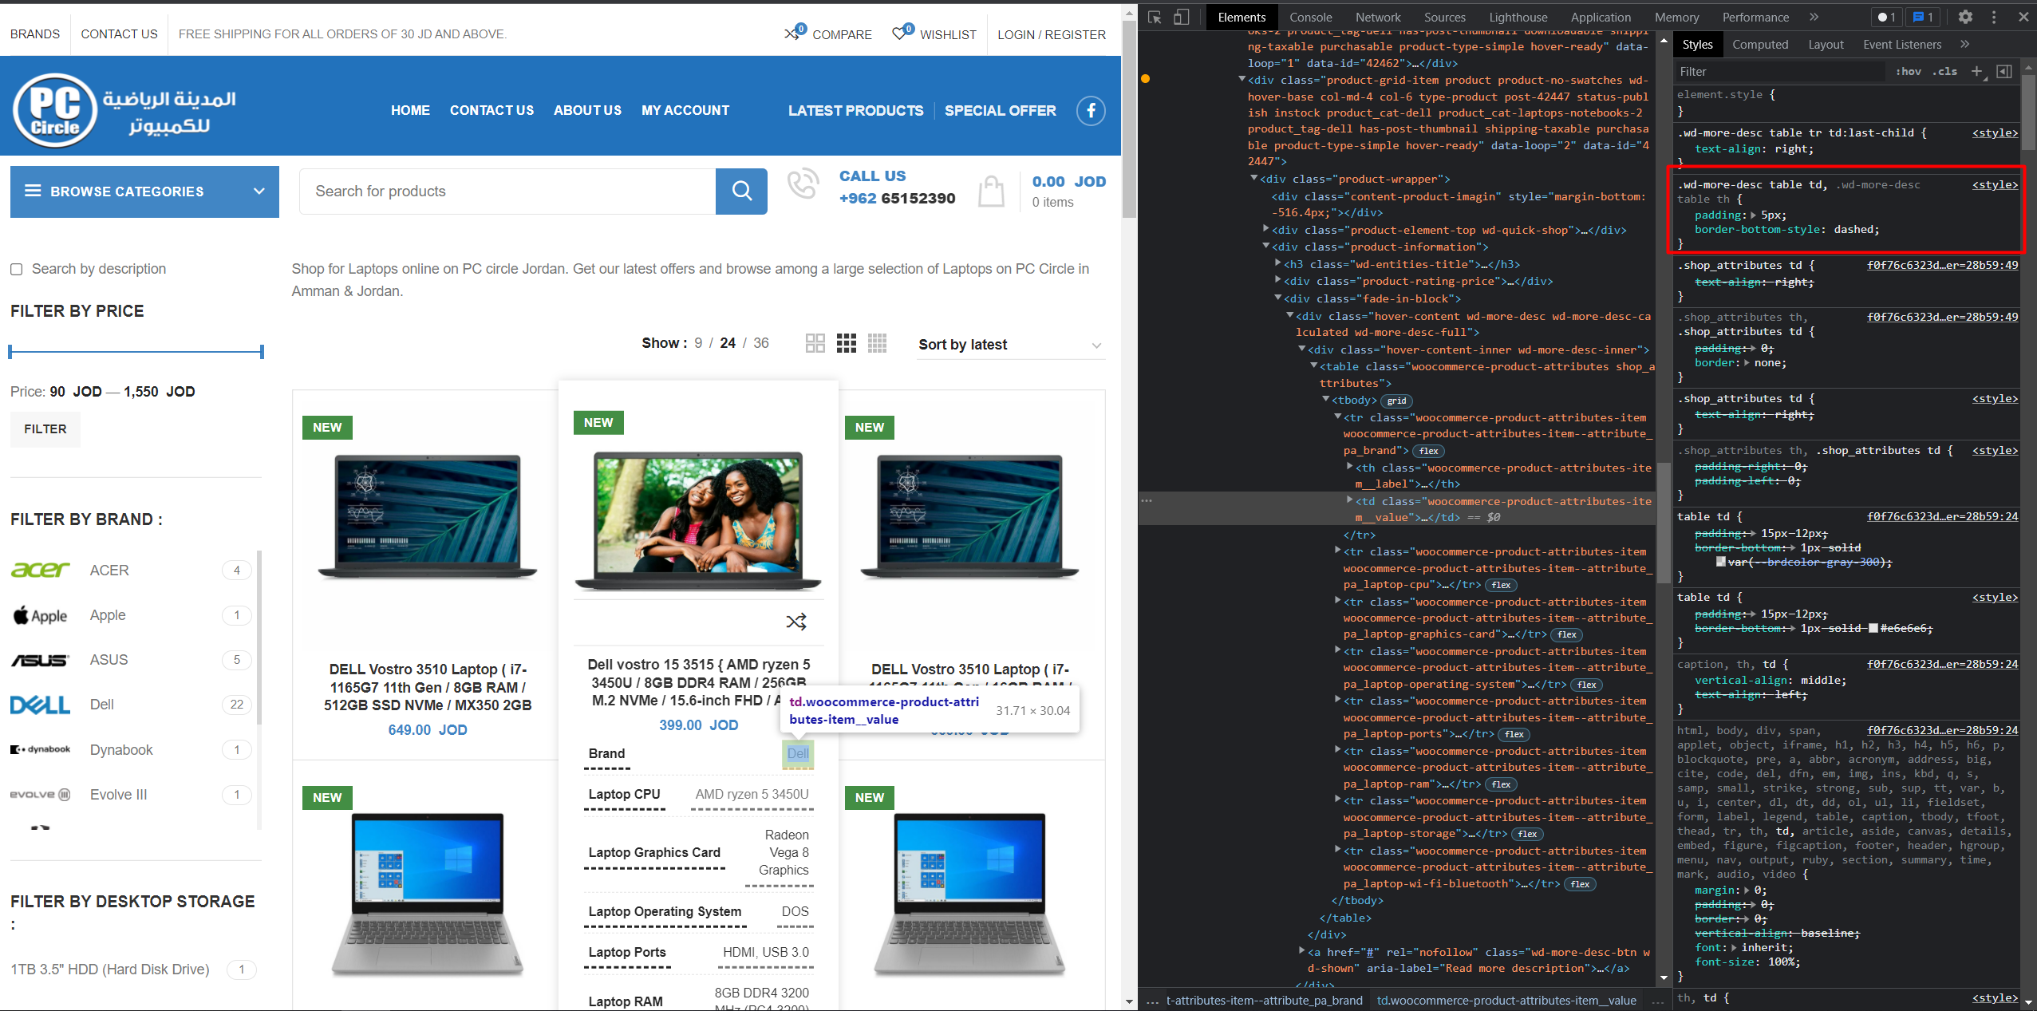Click the website search magnifier button
Image resolution: width=2037 pixels, height=1011 pixels.
(x=741, y=191)
